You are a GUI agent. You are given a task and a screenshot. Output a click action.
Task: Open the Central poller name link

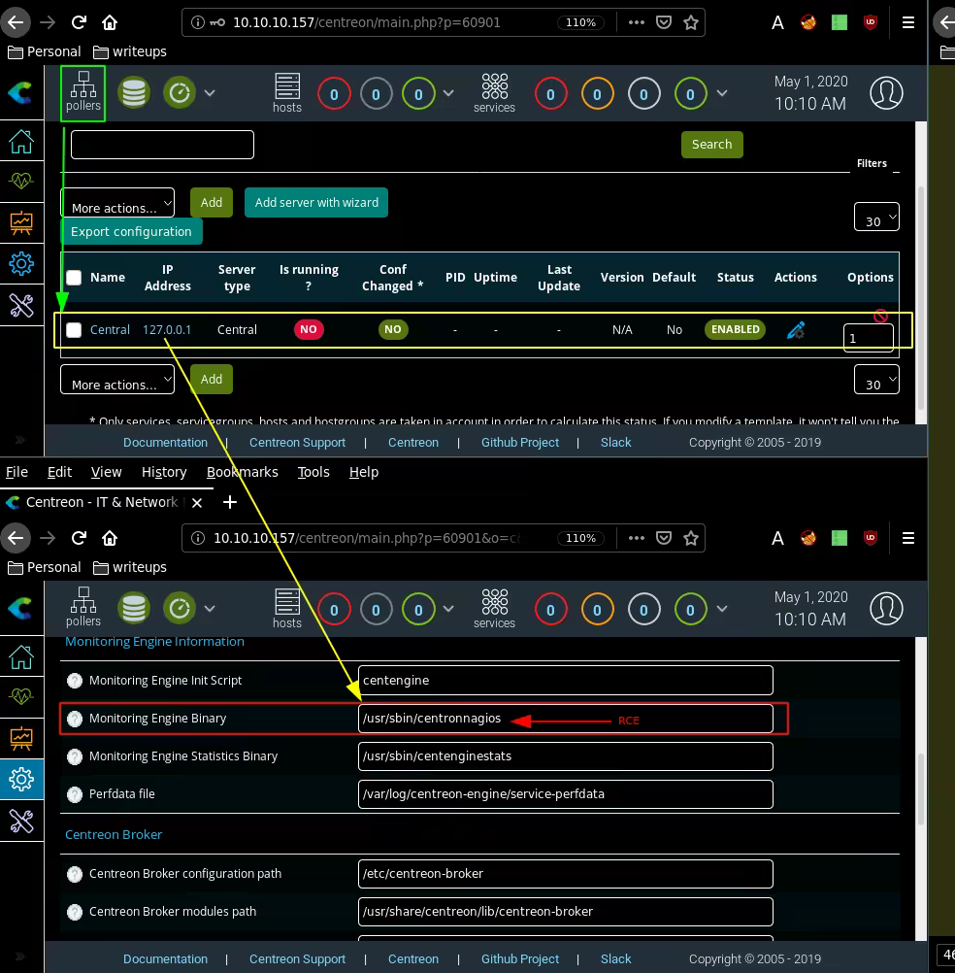(110, 330)
